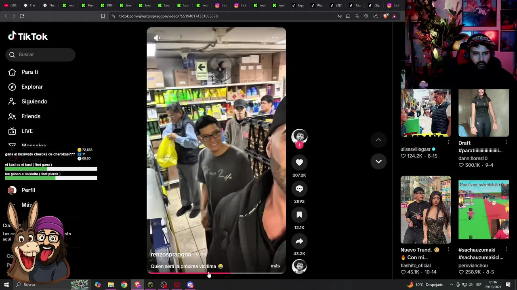
Task: Open Dota 2 icon in taskbar
Action: 177,285
